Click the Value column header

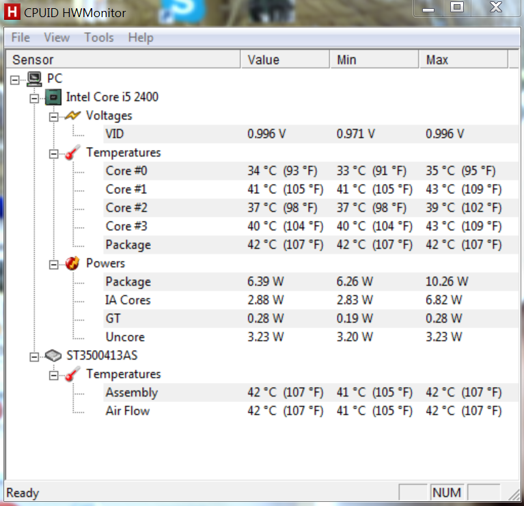click(286, 60)
